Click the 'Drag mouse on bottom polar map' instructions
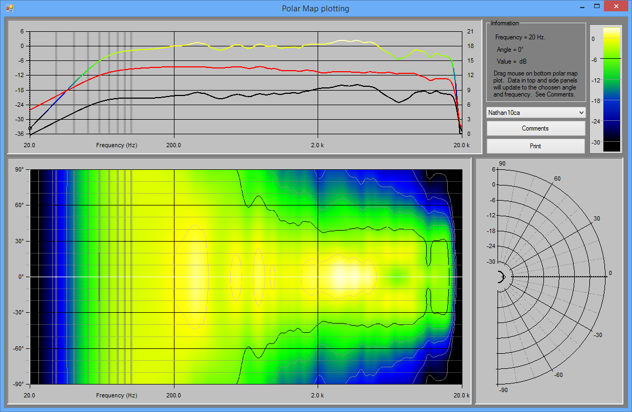 pyautogui.click(x=535, y=84)
